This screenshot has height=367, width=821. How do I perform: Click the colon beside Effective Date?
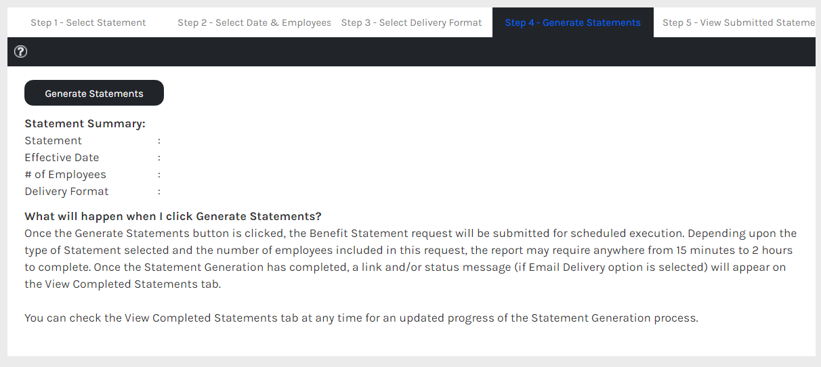tap(159, 158)
